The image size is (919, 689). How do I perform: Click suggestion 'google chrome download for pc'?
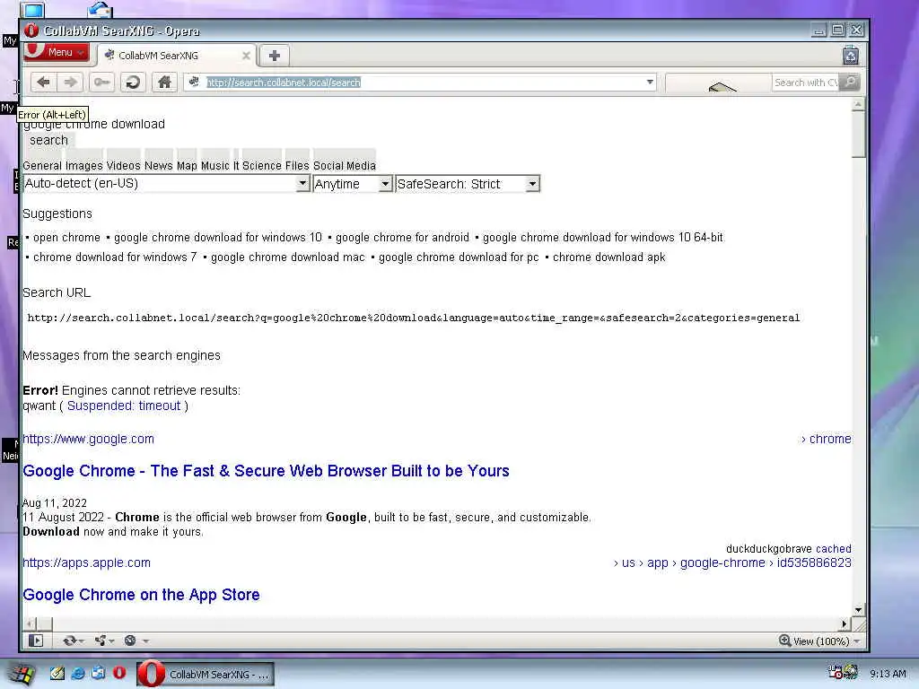459,257
